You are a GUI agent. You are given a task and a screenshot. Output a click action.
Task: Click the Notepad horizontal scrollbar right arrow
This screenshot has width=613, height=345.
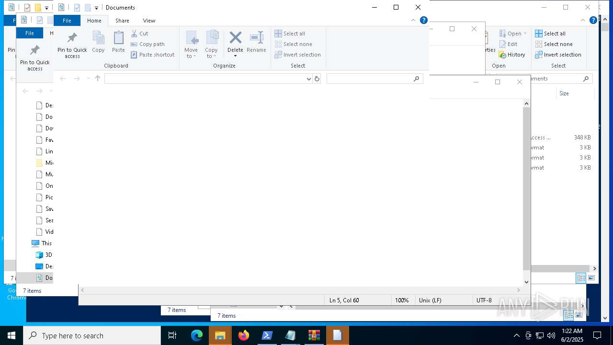(518, 290)
